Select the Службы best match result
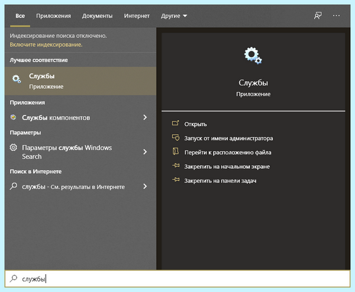355x292 pixels. click(x=80, y=81)
